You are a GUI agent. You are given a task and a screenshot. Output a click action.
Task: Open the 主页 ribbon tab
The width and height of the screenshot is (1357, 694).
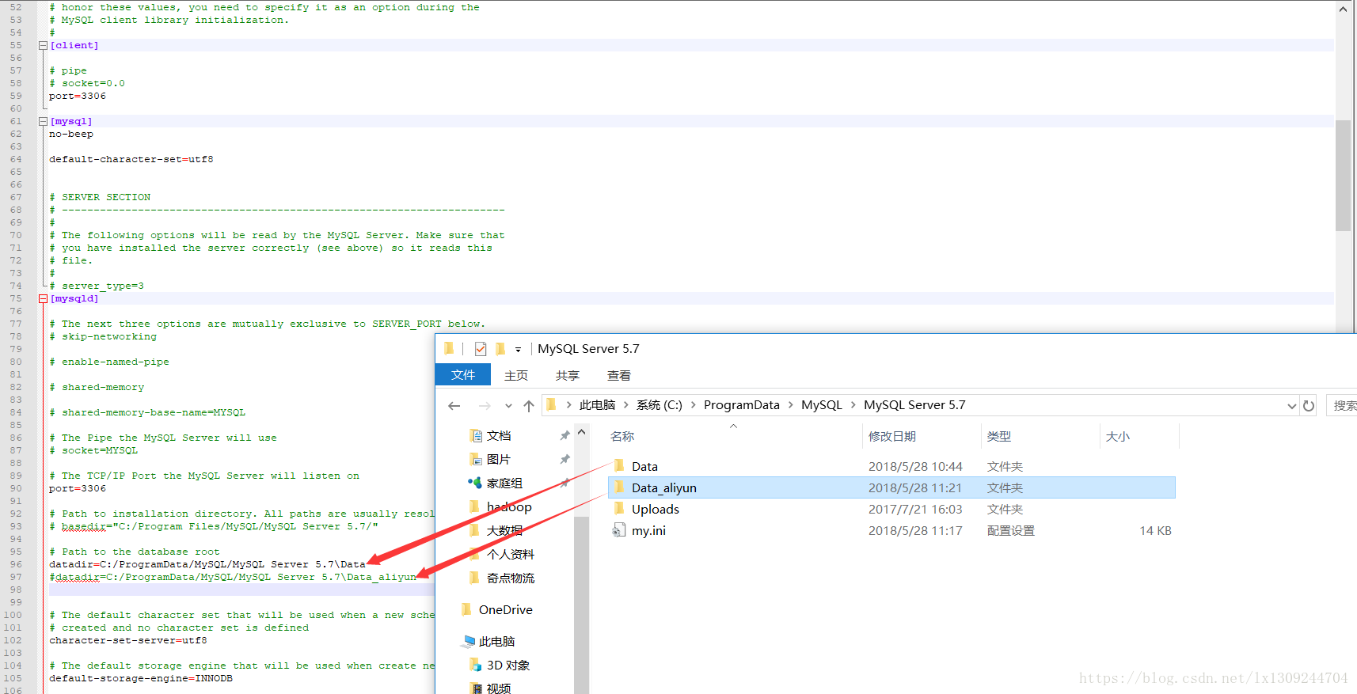point(516,375)
